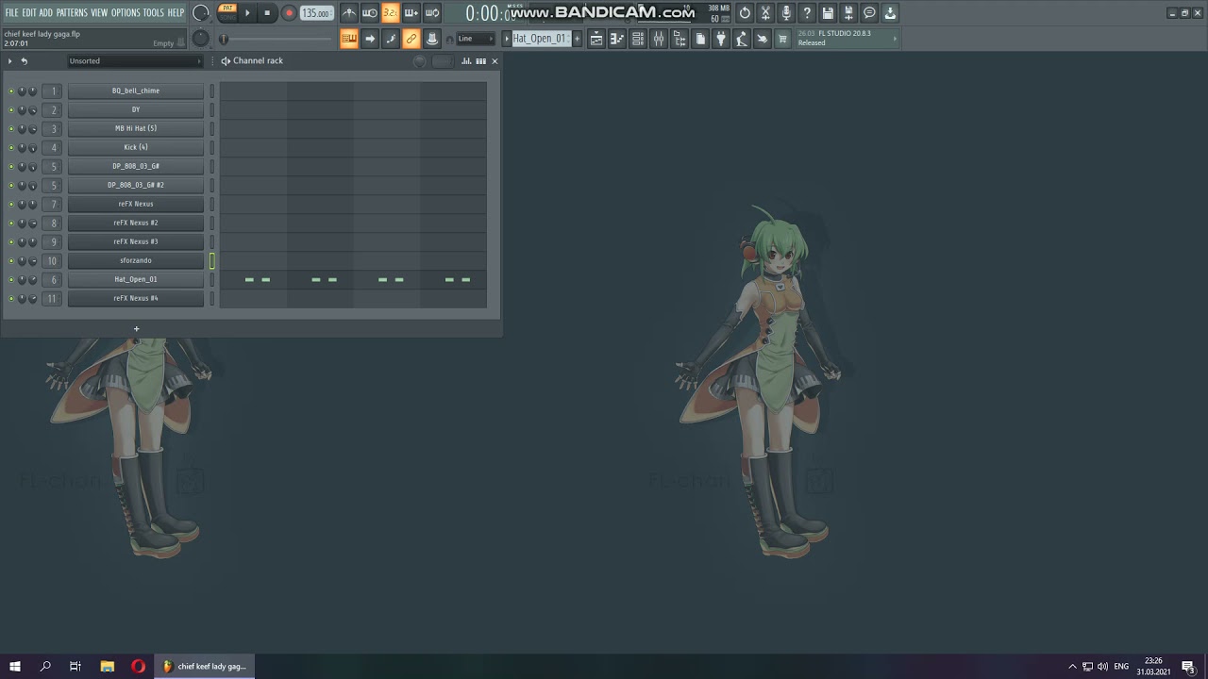1208x679 pixels.
Task: Switch the PAT/SONG mode button
Action: (x=227, y=12)
